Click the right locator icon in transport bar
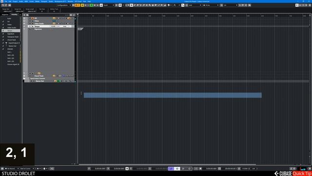 (x=108, y=169)
